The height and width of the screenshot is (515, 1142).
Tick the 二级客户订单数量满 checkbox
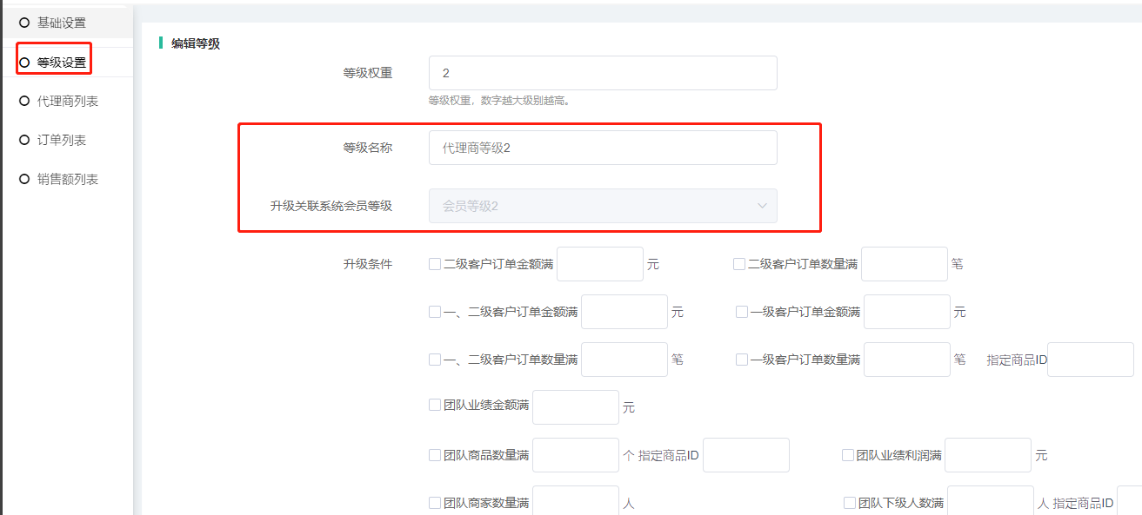tap(739, 264)
